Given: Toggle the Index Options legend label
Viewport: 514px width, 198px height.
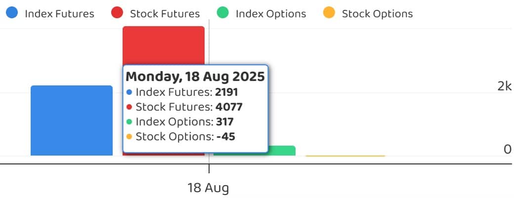Looking at the screenshot, I should pos(270,14).
